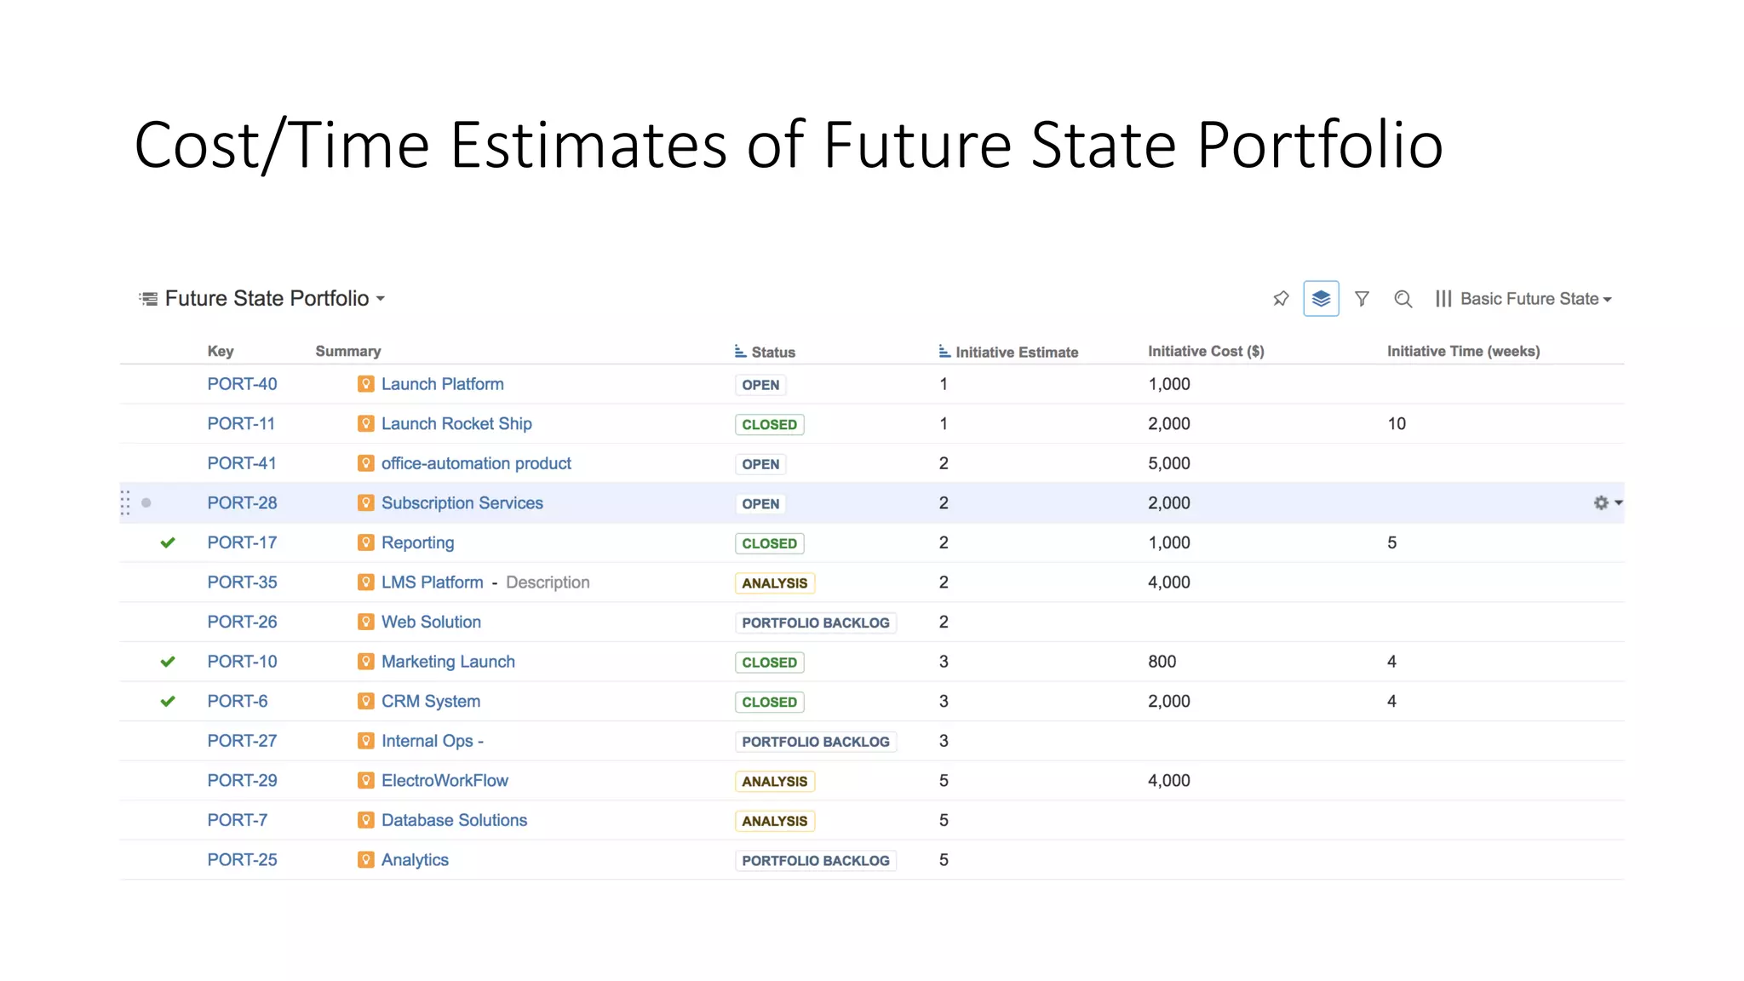Viewport: 1744px width, 981px height.
Task: Click the search magnifier icon
Action: (1403, 299)
